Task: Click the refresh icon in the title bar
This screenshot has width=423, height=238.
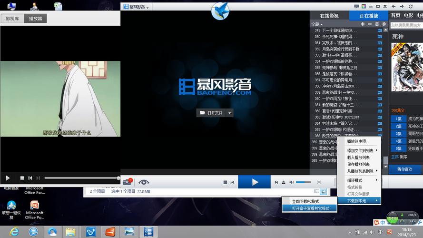Action: [411, 7]
